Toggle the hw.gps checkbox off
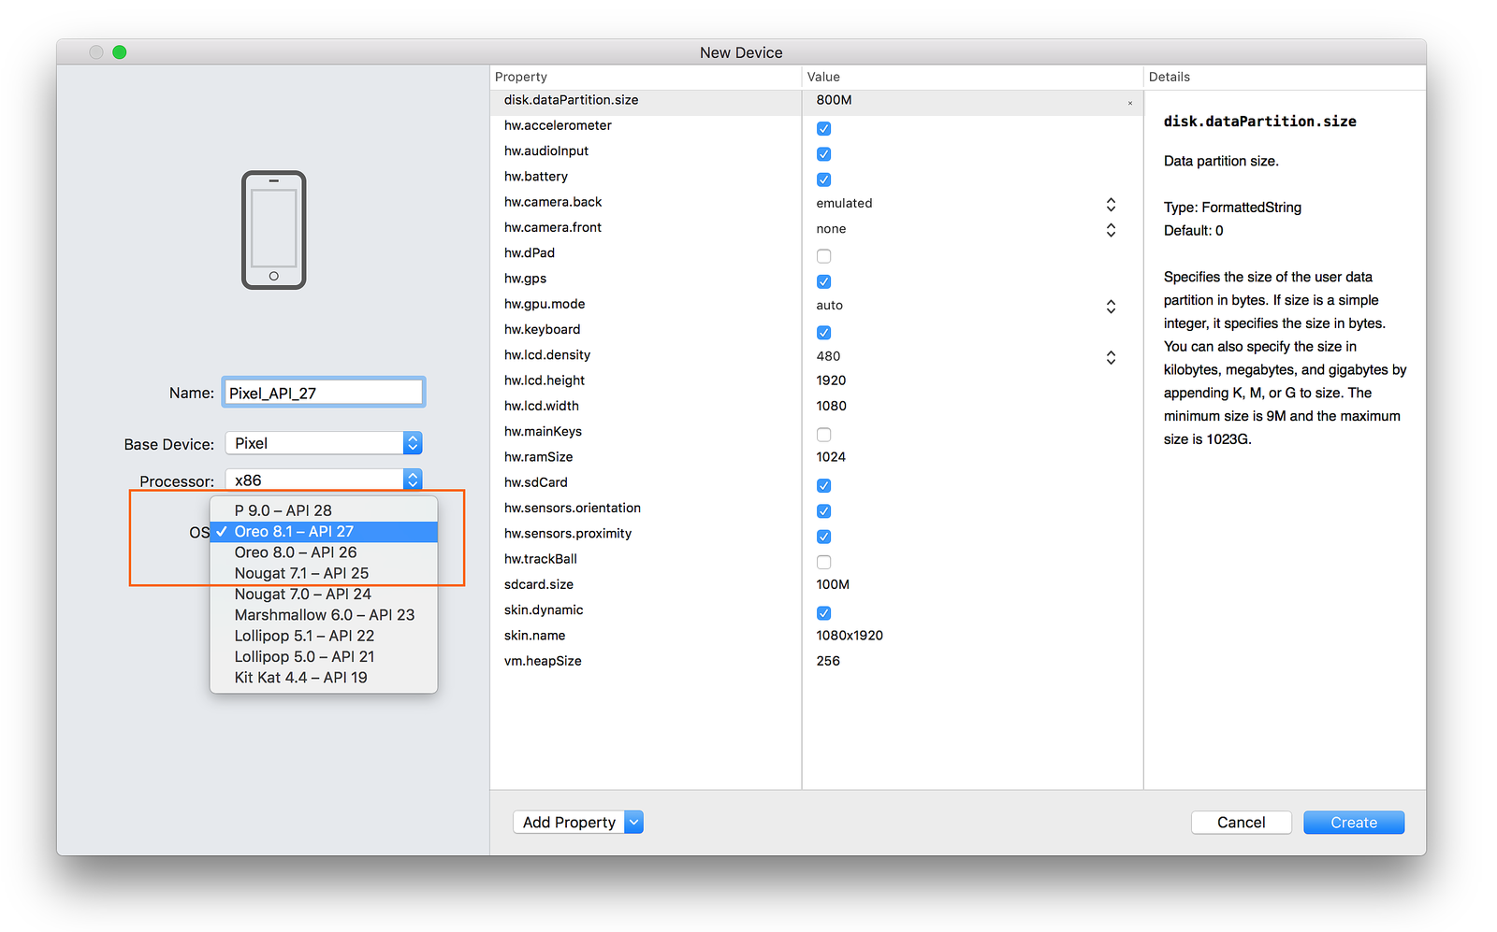1497x932 pixels. click(823, 281)
